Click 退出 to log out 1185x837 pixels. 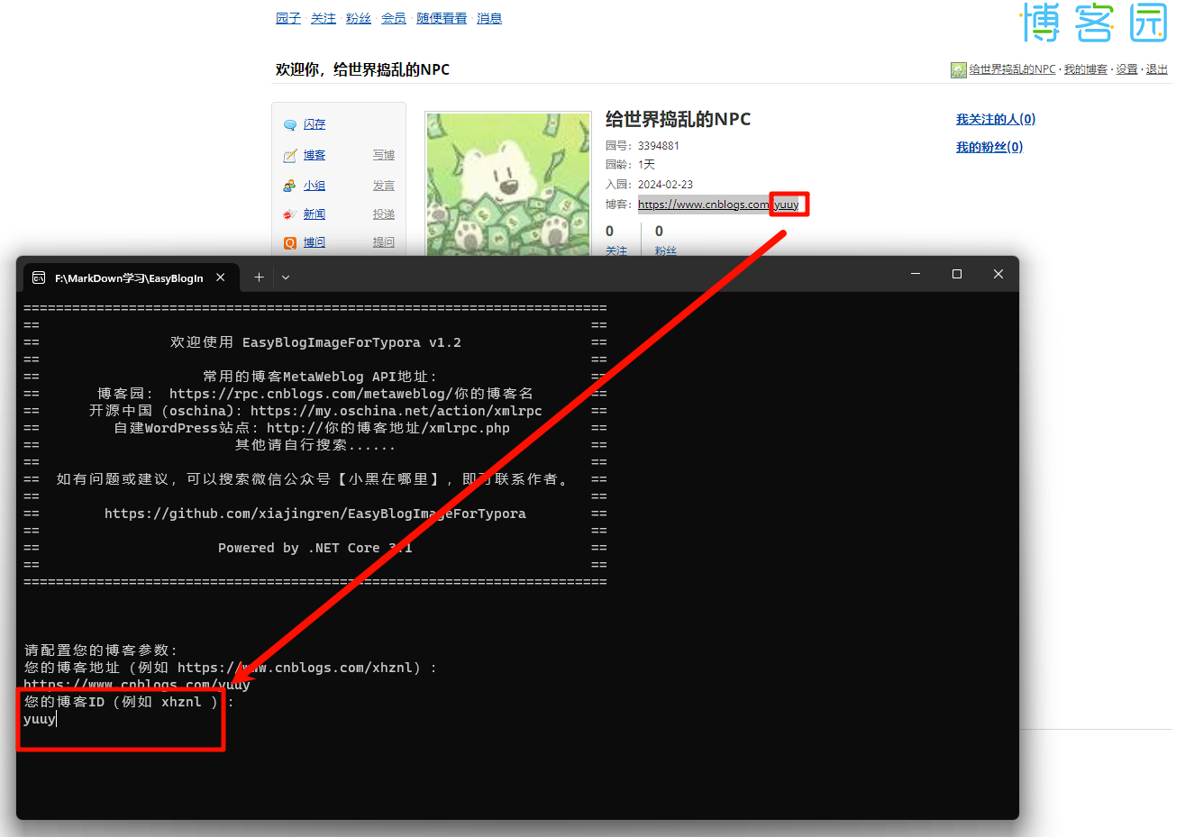[1157, 69]
